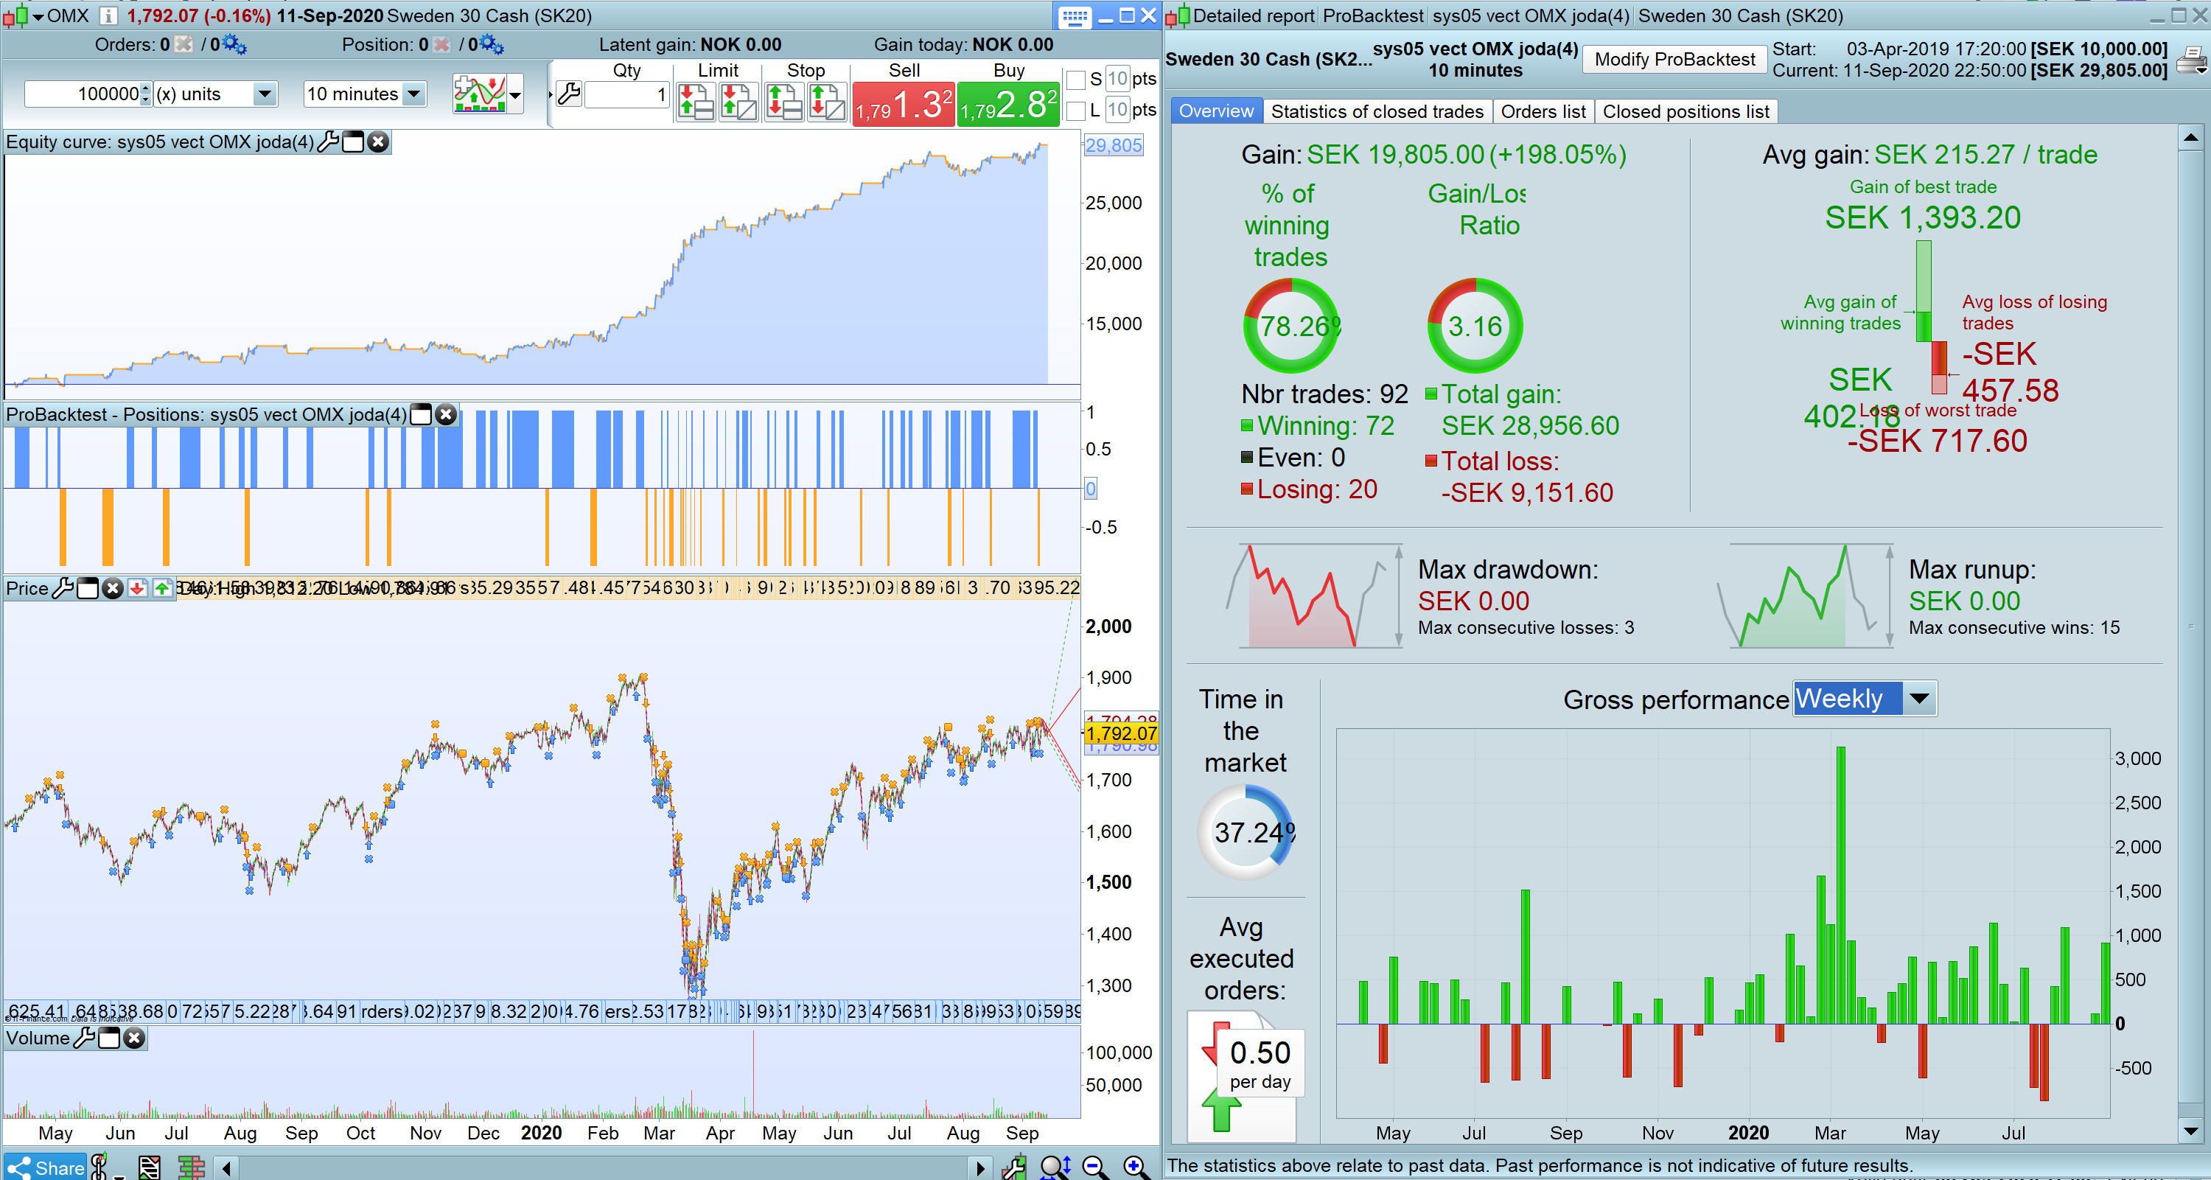Click the chart horizontal scrollbar track
Viewport: 2211px width, 1180px height.
point(601,1167)
